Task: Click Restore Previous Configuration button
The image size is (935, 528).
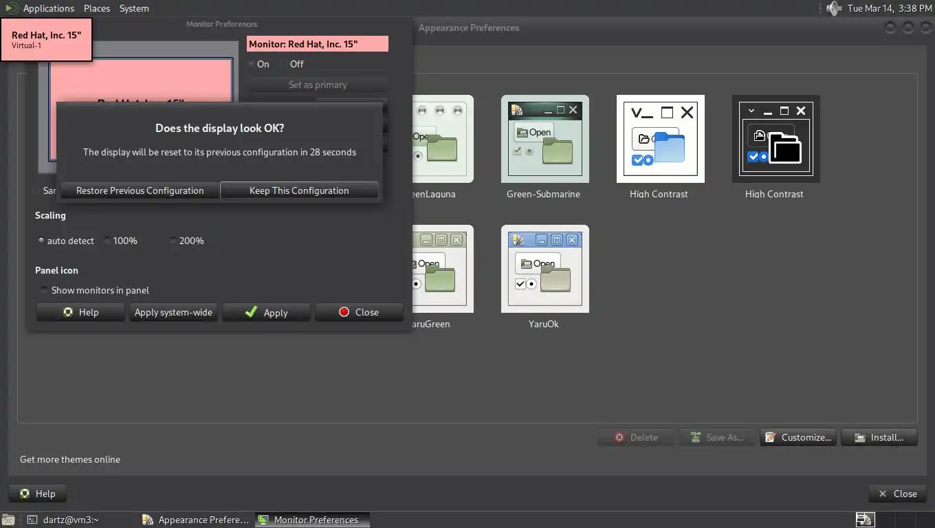Action: [x=140, y=190]
